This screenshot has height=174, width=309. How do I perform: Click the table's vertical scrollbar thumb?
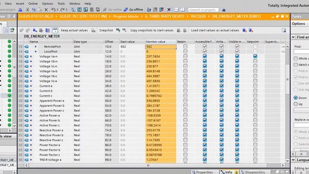click(287, 79)
